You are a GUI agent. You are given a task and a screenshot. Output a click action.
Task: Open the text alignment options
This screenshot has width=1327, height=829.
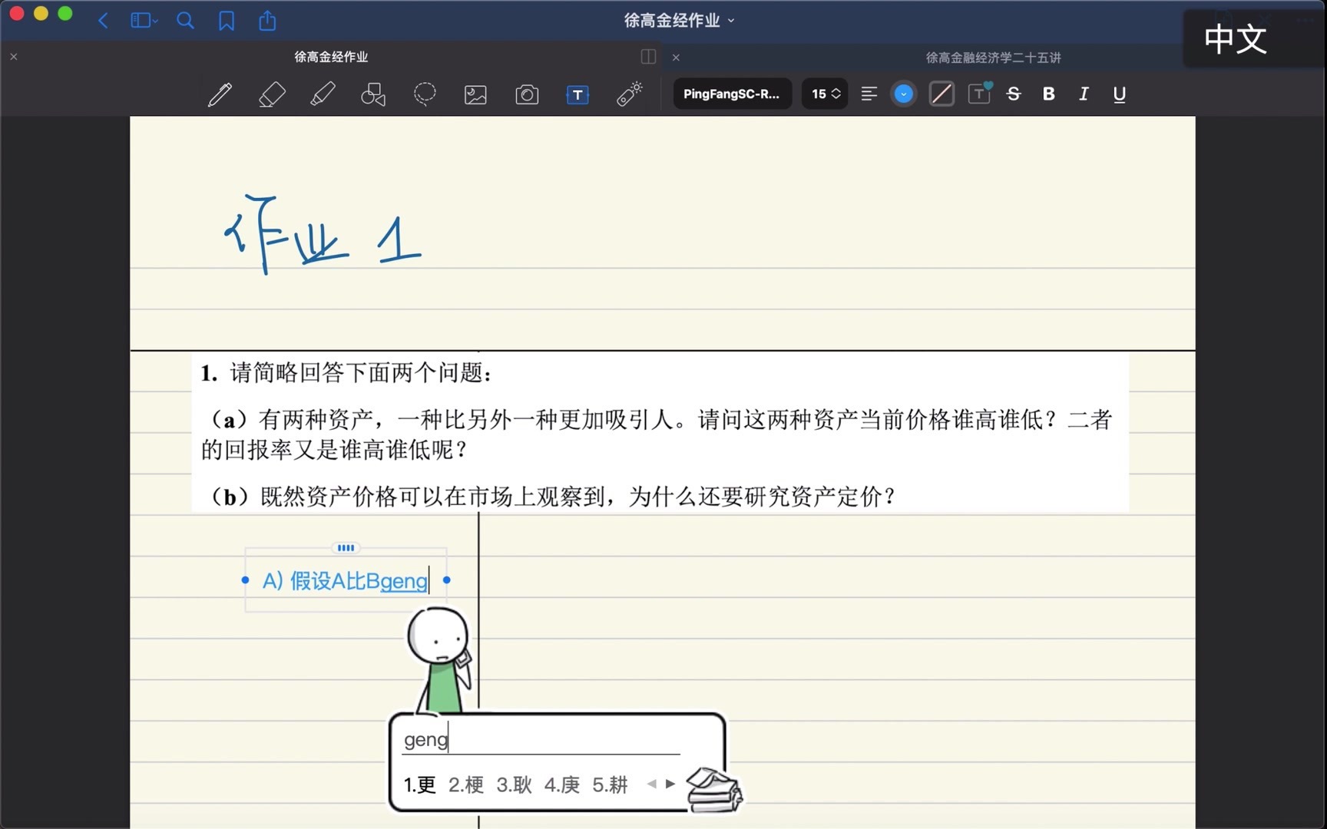click(x=869, y=94)
